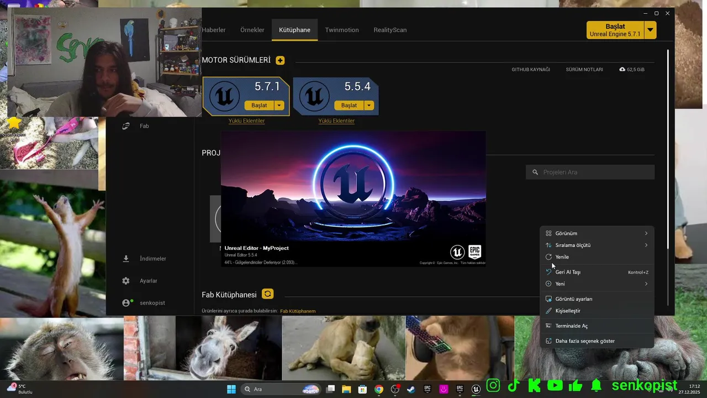The width and height of the screenshot is (707, 398).
Task: Switch to the Haberler tab
Action: (214, 30)
